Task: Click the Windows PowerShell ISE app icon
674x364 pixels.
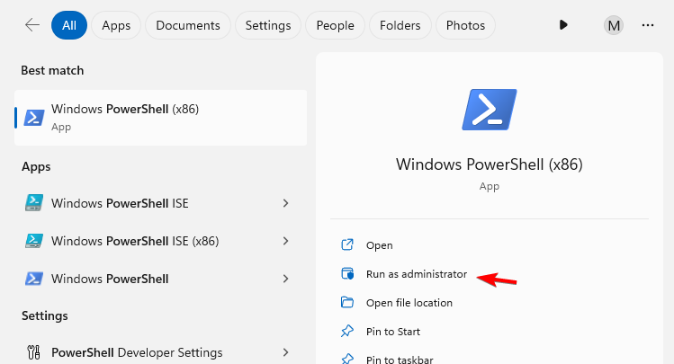Action: [34, 203]
